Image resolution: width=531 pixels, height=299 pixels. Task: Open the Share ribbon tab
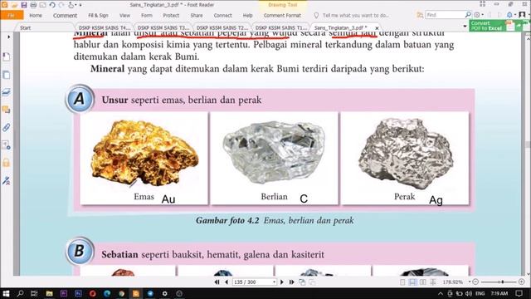click(197, 15)
